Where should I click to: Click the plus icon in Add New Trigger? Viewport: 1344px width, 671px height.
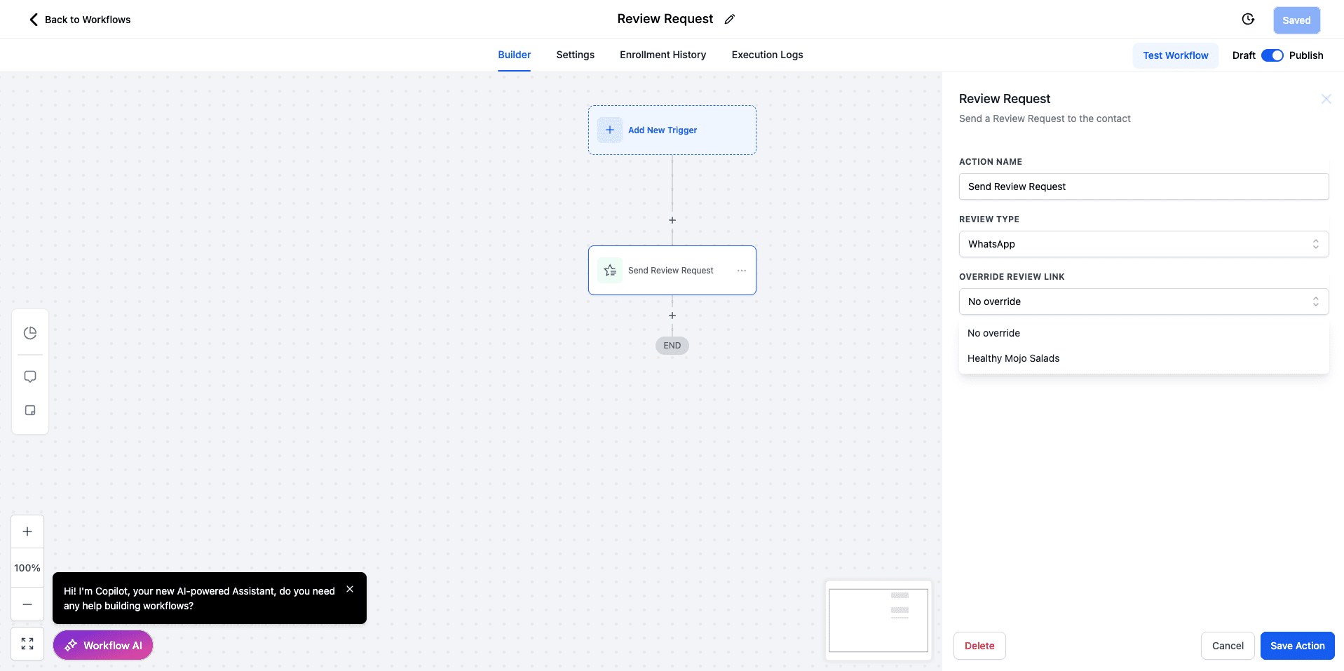pos(610,130)
